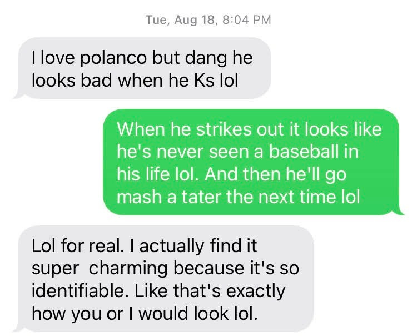Image resolution: width=417 pixels, height=336 pixels.
Task: Click the word 'exactly' in last message
Action: pyautogui.click(x=256, y=292)
